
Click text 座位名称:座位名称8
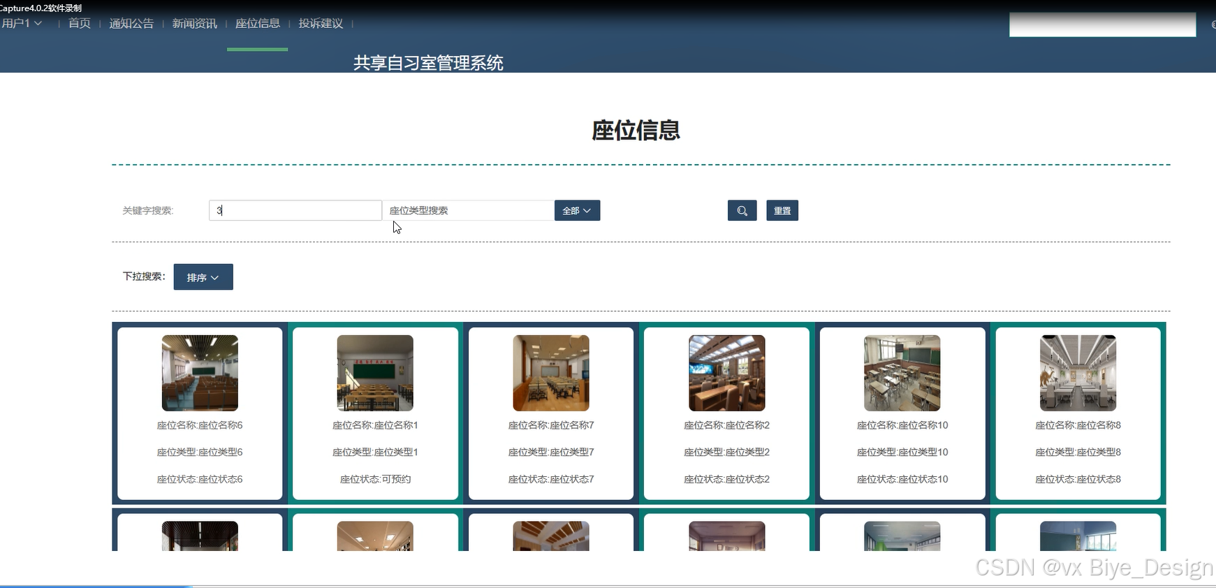tap(1078, 425)
